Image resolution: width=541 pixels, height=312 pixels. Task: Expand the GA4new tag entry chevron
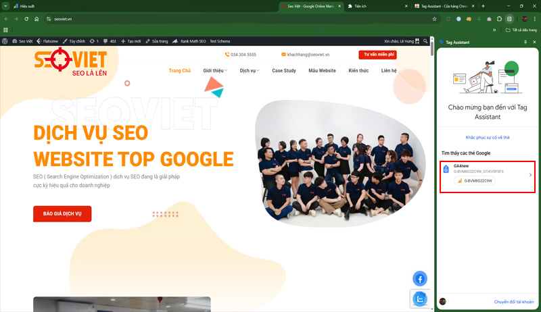[530, 175]
